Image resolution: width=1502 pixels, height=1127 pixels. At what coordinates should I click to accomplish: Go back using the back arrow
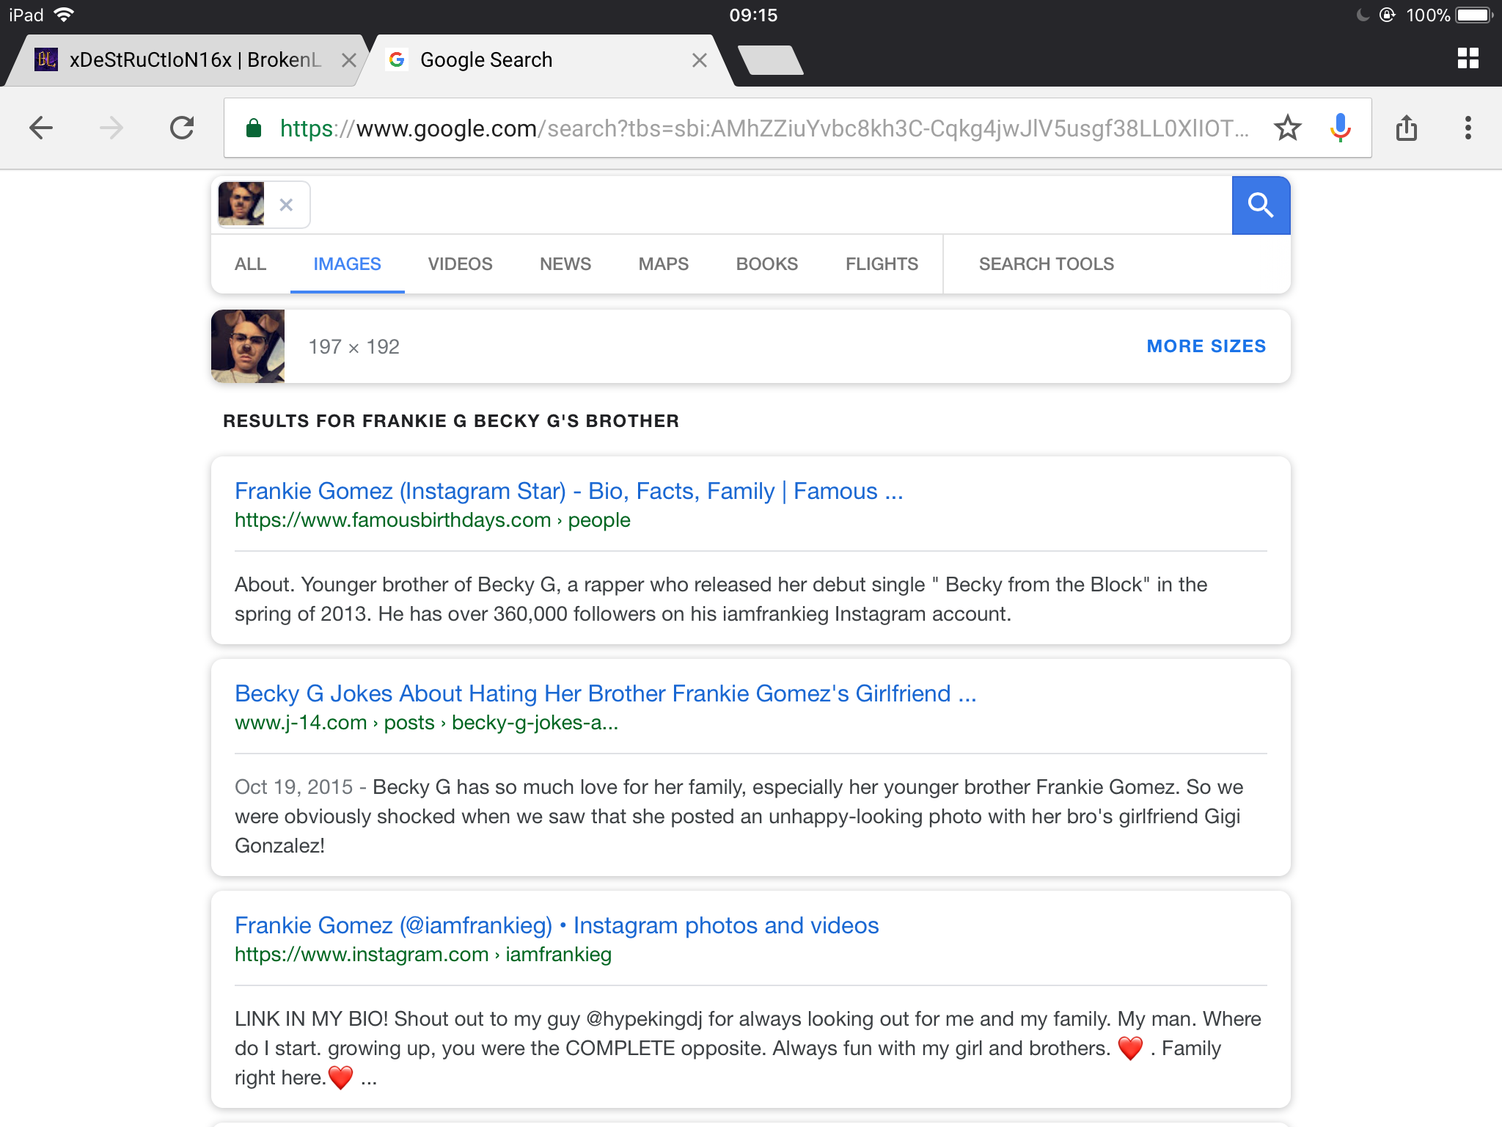tap(41, 128)
